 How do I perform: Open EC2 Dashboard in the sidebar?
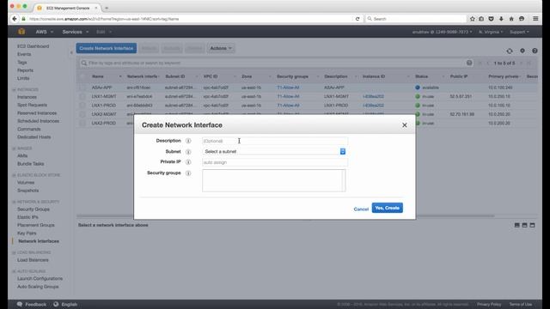(x=33, y=46)
